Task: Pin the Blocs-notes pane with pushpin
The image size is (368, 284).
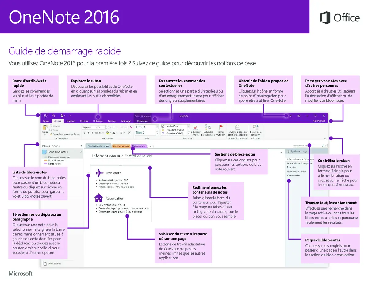Action: pyautogui.click(x=81, y=146)
